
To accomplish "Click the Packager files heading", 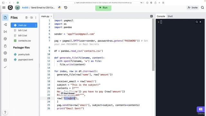I will 21,47.
